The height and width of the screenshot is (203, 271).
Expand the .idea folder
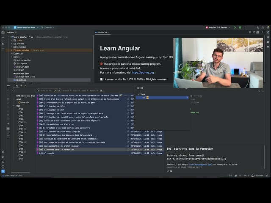[11, 40]
